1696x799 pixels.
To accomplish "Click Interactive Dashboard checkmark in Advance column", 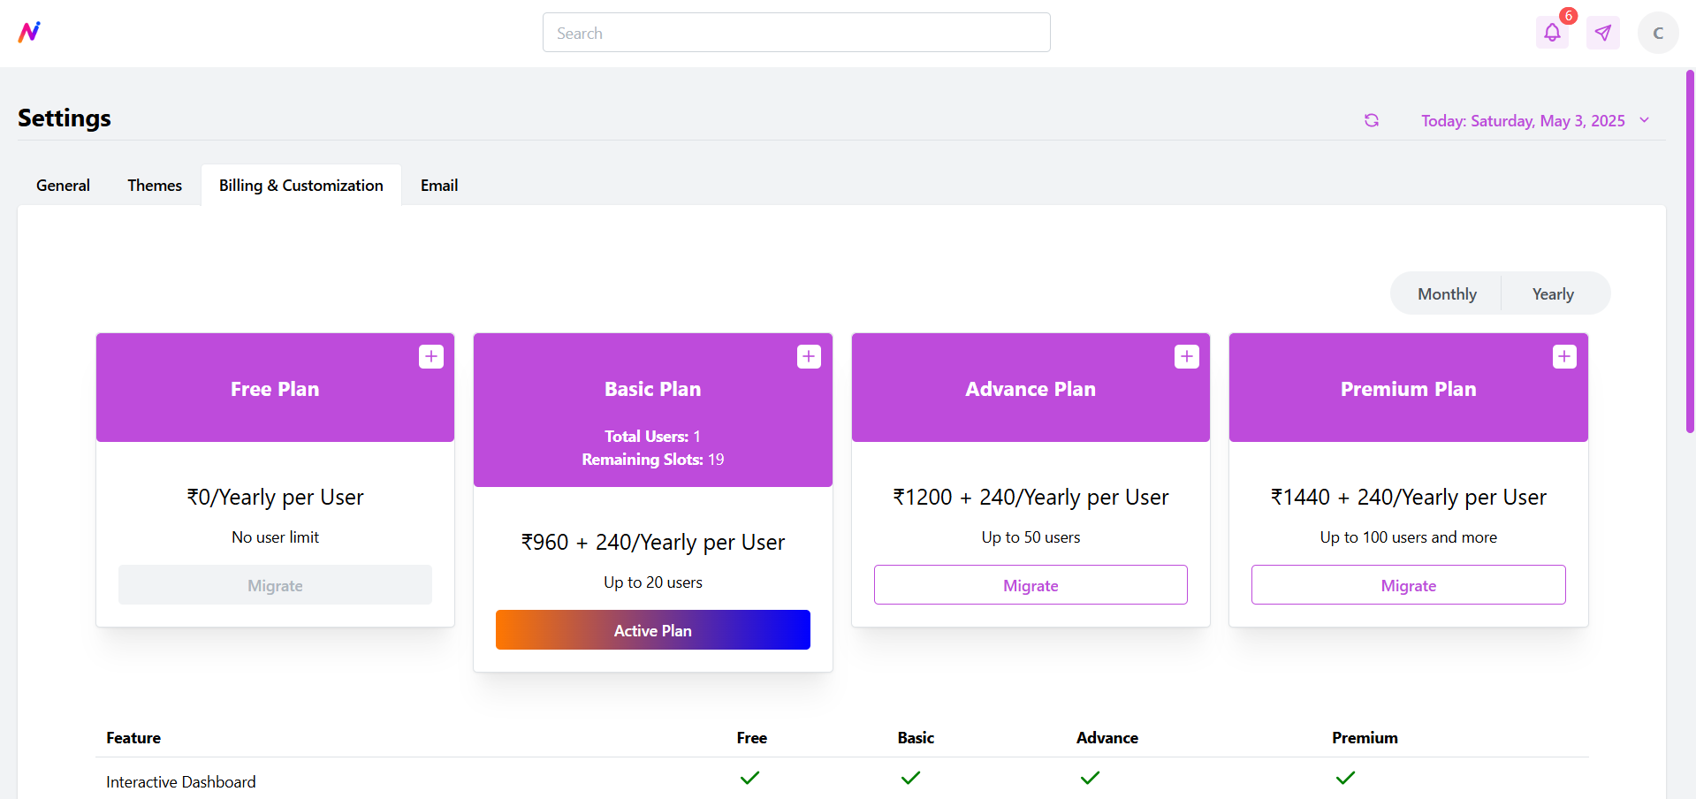I will tap(1091, 778).
